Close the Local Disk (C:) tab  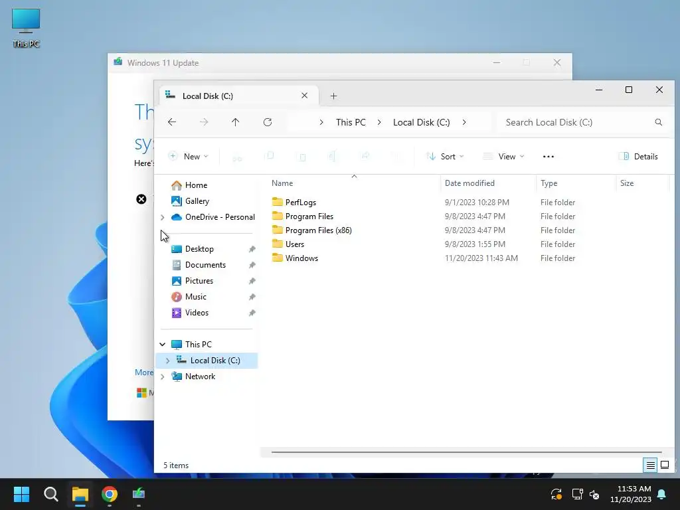coord(304,96)
